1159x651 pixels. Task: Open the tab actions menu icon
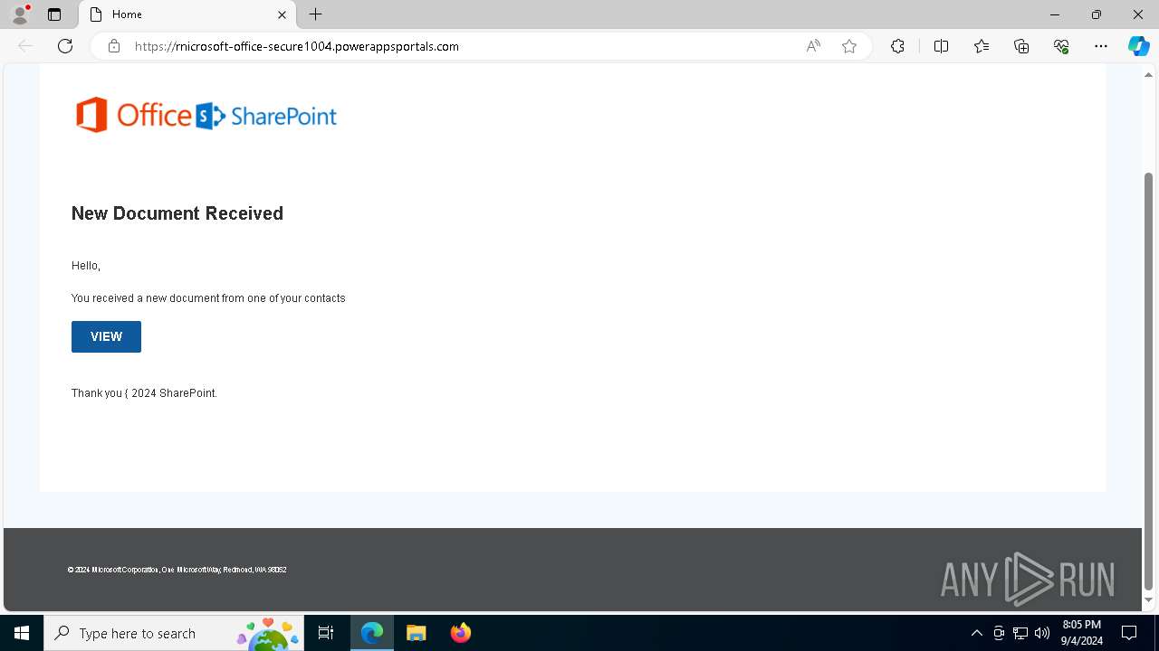pyautogui.click(x=54, y=14)
